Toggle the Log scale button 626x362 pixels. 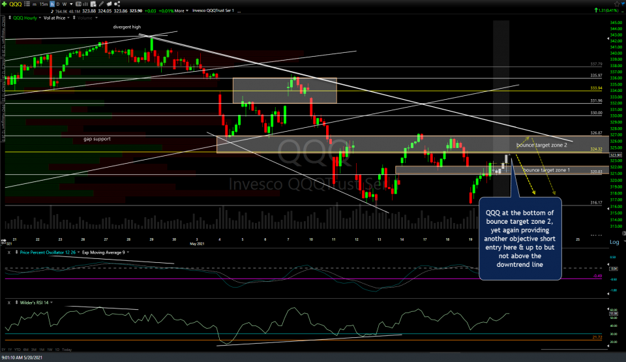pos(614,242)
